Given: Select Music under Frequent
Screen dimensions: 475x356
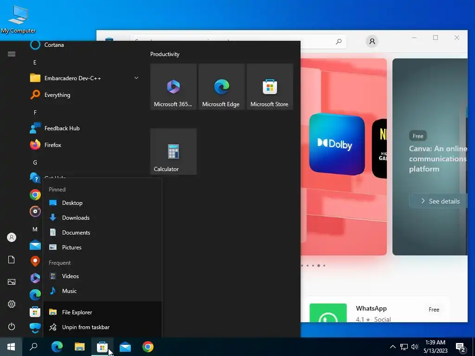Looking at the screenshot, I should click(x=103, y=291).
